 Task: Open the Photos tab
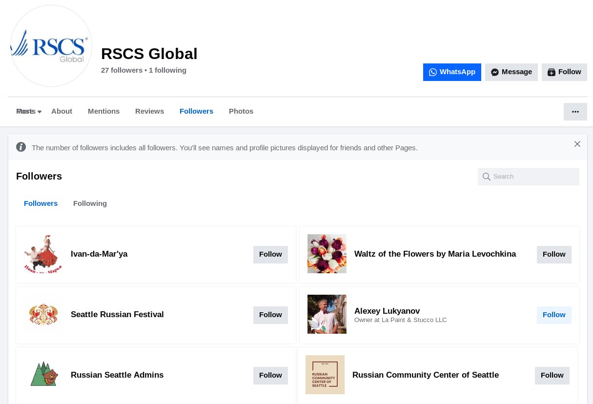pyautogui.click(x=241, y=111)
